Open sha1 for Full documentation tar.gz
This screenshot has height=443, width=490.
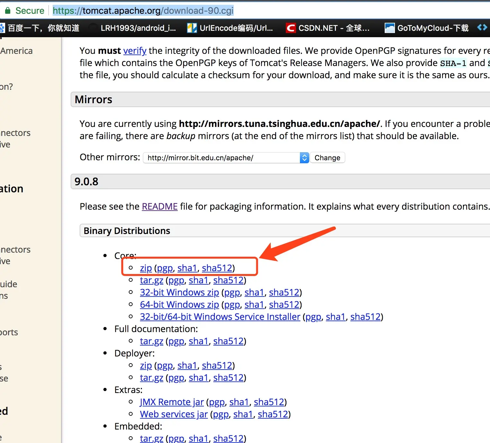tap(199, 341)
